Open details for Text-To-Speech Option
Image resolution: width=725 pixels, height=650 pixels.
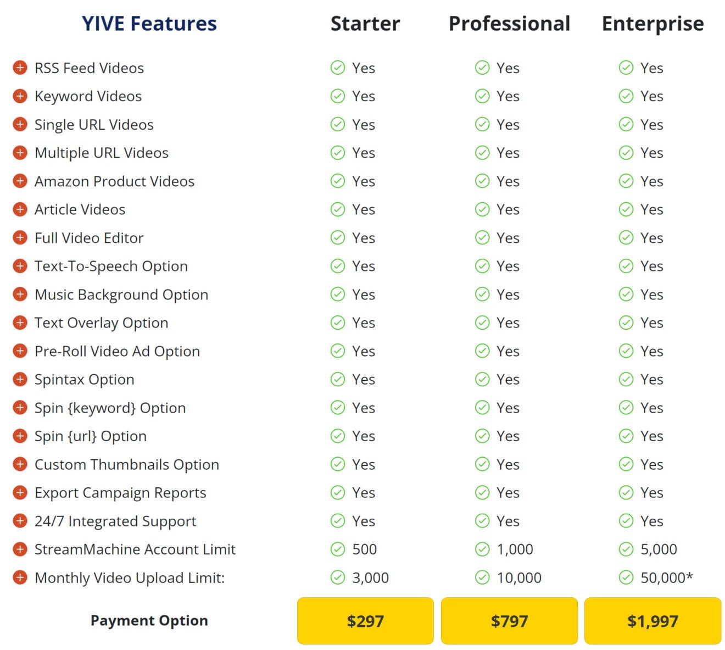[20, 266]
